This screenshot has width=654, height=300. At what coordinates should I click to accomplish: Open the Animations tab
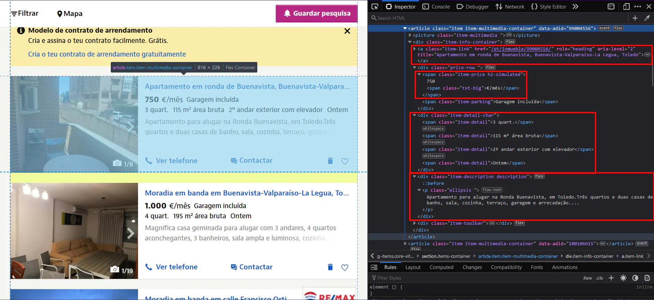click(565, 267)
